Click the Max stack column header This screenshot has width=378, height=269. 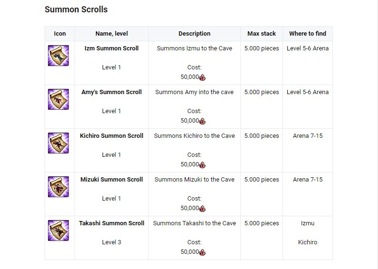262,34
